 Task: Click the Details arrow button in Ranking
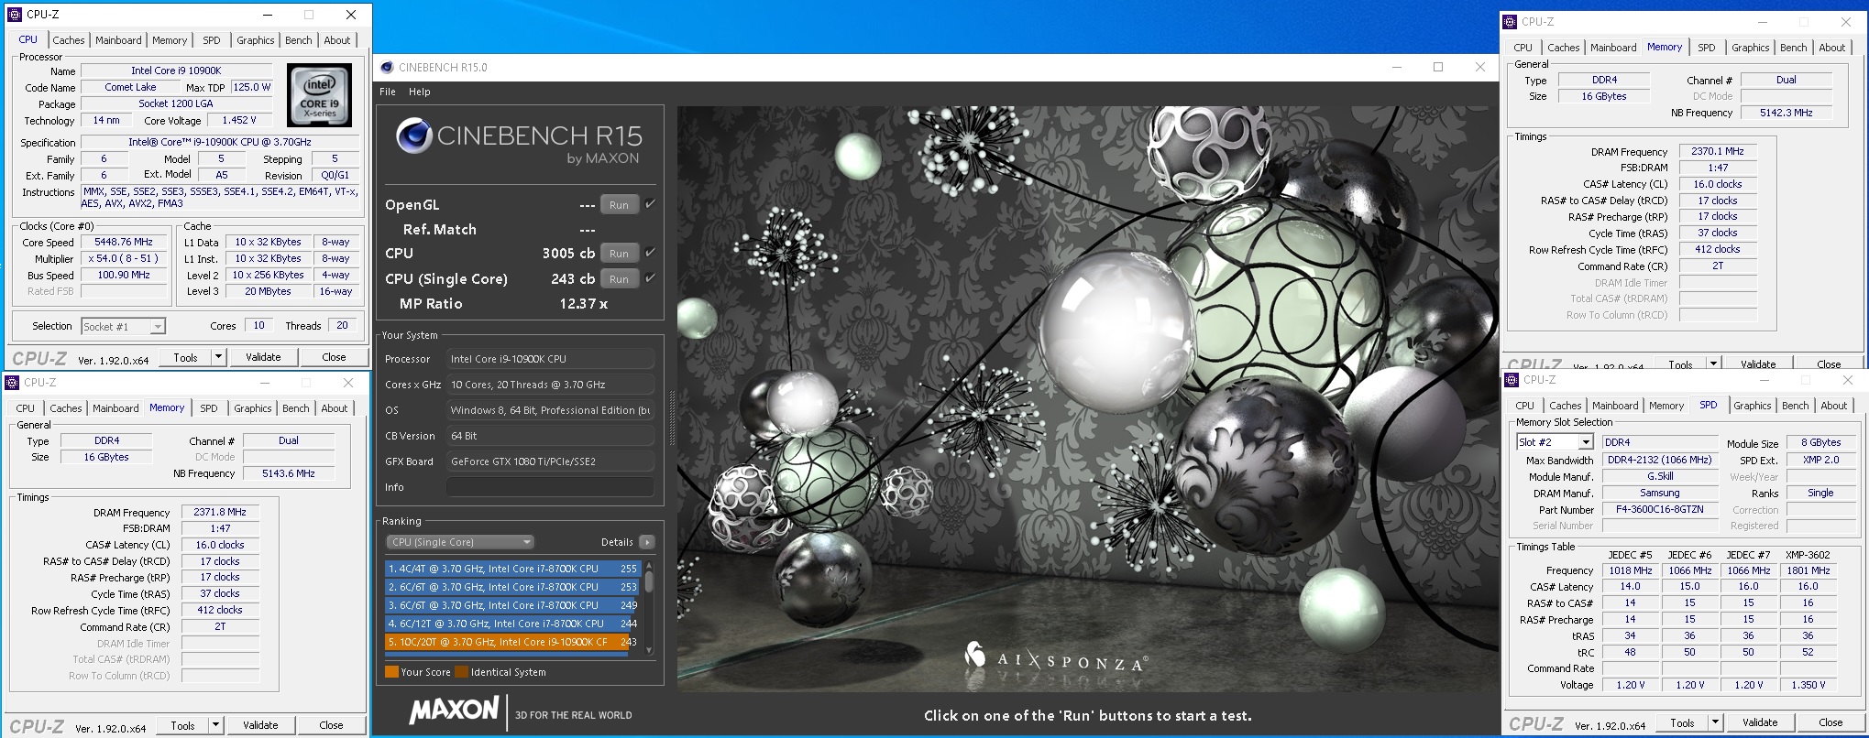(x=647, y=542)
